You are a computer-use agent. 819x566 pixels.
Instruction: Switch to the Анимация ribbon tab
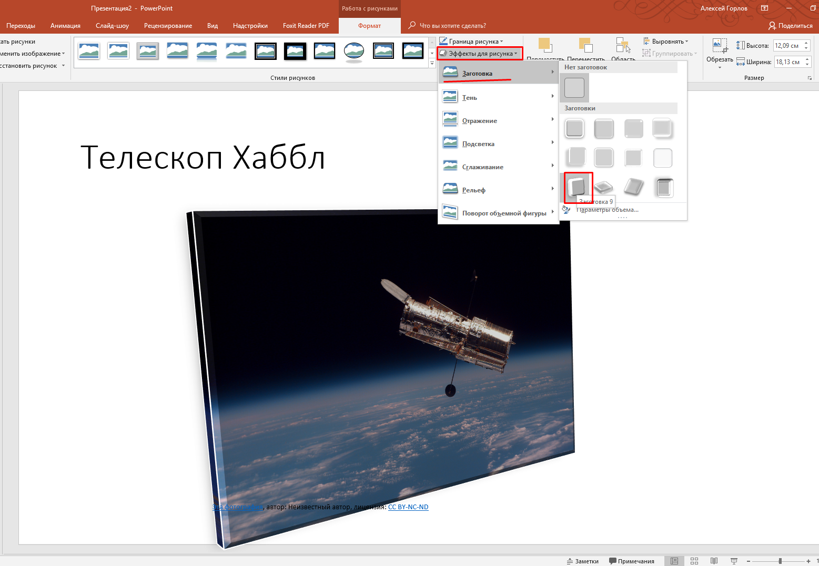[65, 26]
